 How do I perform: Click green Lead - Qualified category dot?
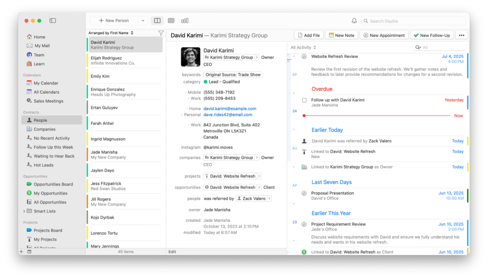pyautogui.click(x=206, y=82)
